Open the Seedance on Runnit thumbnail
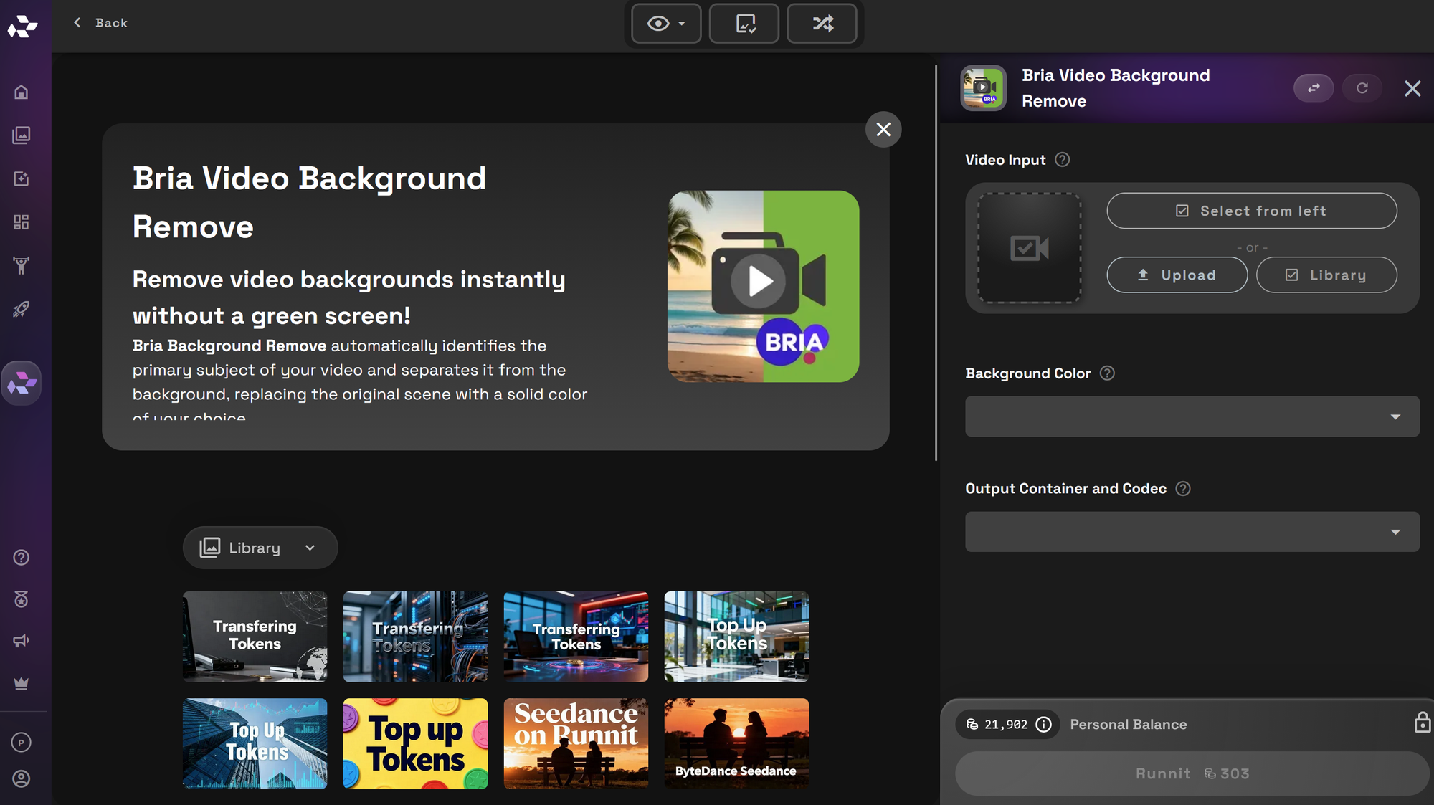The image size is (1434, 805). pos(576,743)
